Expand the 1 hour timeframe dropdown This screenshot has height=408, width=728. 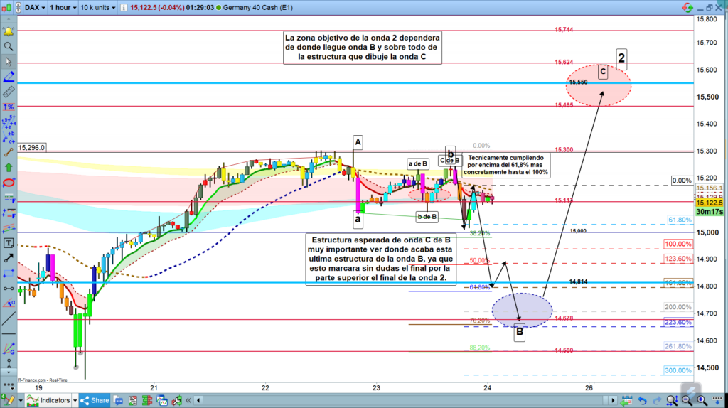(x=62, y=7)
